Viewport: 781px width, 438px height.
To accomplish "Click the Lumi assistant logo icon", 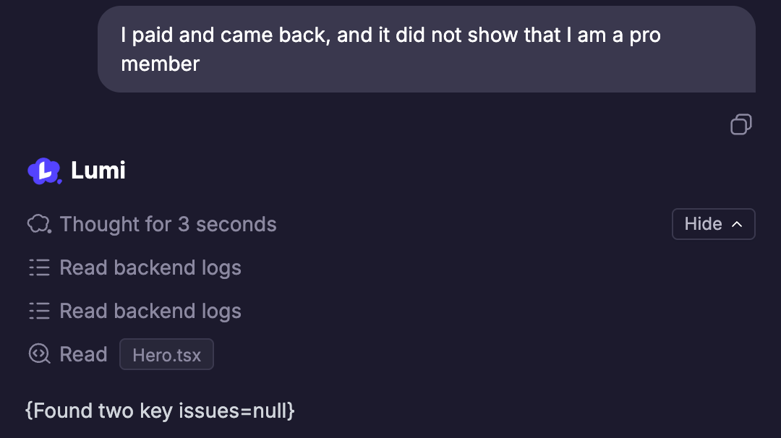I will pos(43,171).
